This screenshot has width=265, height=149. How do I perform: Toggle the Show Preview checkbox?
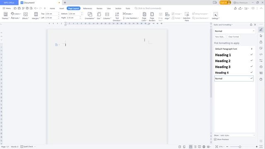pyautogui.click(x=215, y=139)
